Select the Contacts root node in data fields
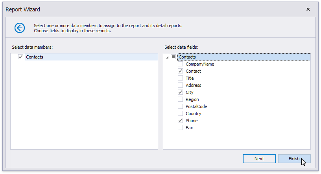Screen dimensions: 321x174 pyautogui.click(x=187, y=57)
